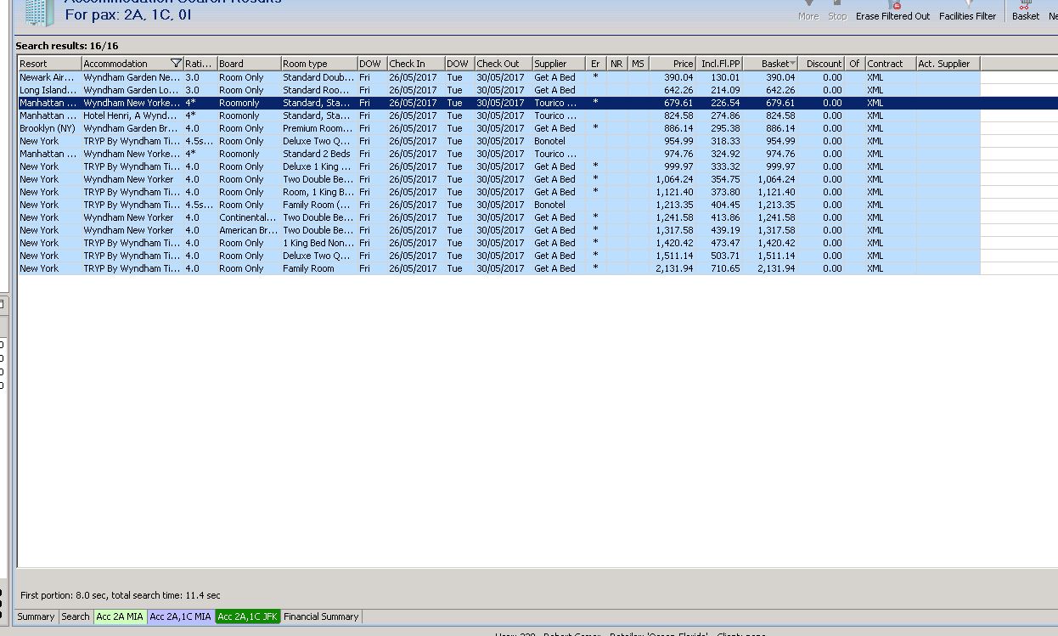This screenshot has width=1058, height=636.
Task: Click the Stop search toolbar button
Action: (837, 11)
